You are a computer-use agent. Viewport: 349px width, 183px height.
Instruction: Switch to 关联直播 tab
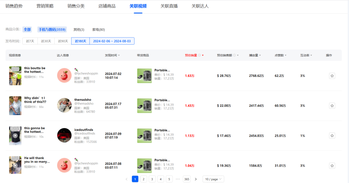(169, 6)
